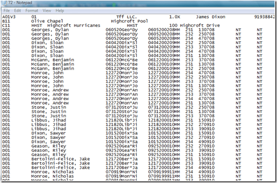Click the Notepad icon in title bar
The height and width of the screenshot is (183, 277).
[x=4, y=3]
